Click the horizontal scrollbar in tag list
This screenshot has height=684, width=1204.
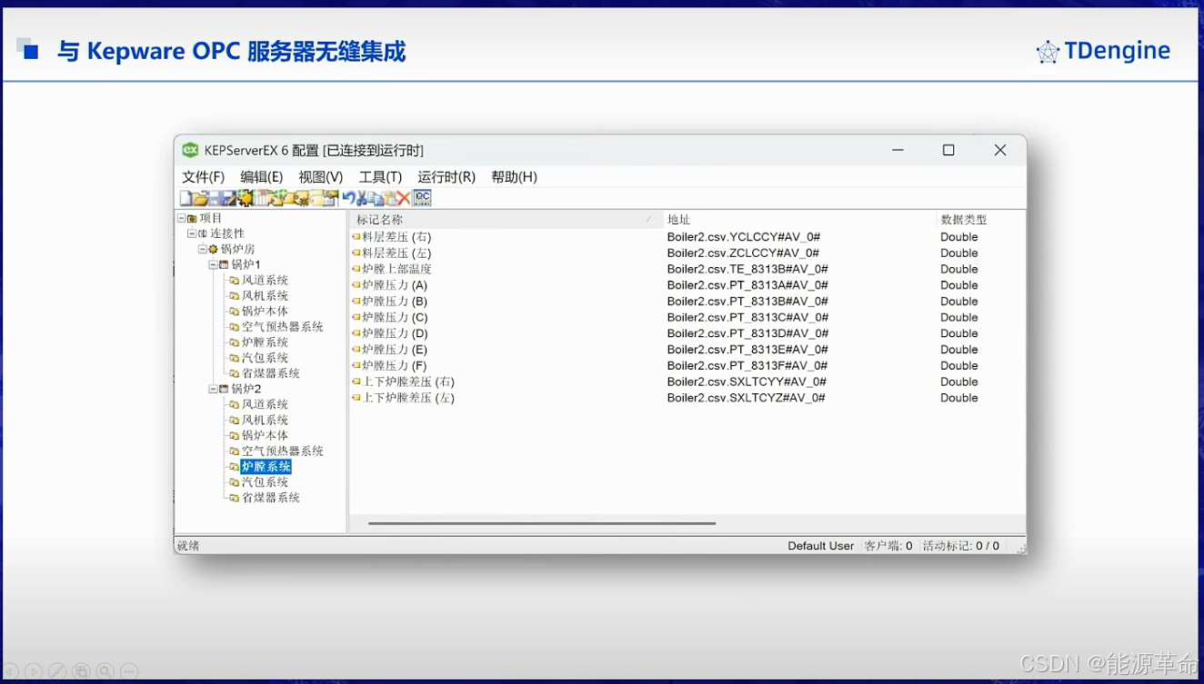click(542, 523)
